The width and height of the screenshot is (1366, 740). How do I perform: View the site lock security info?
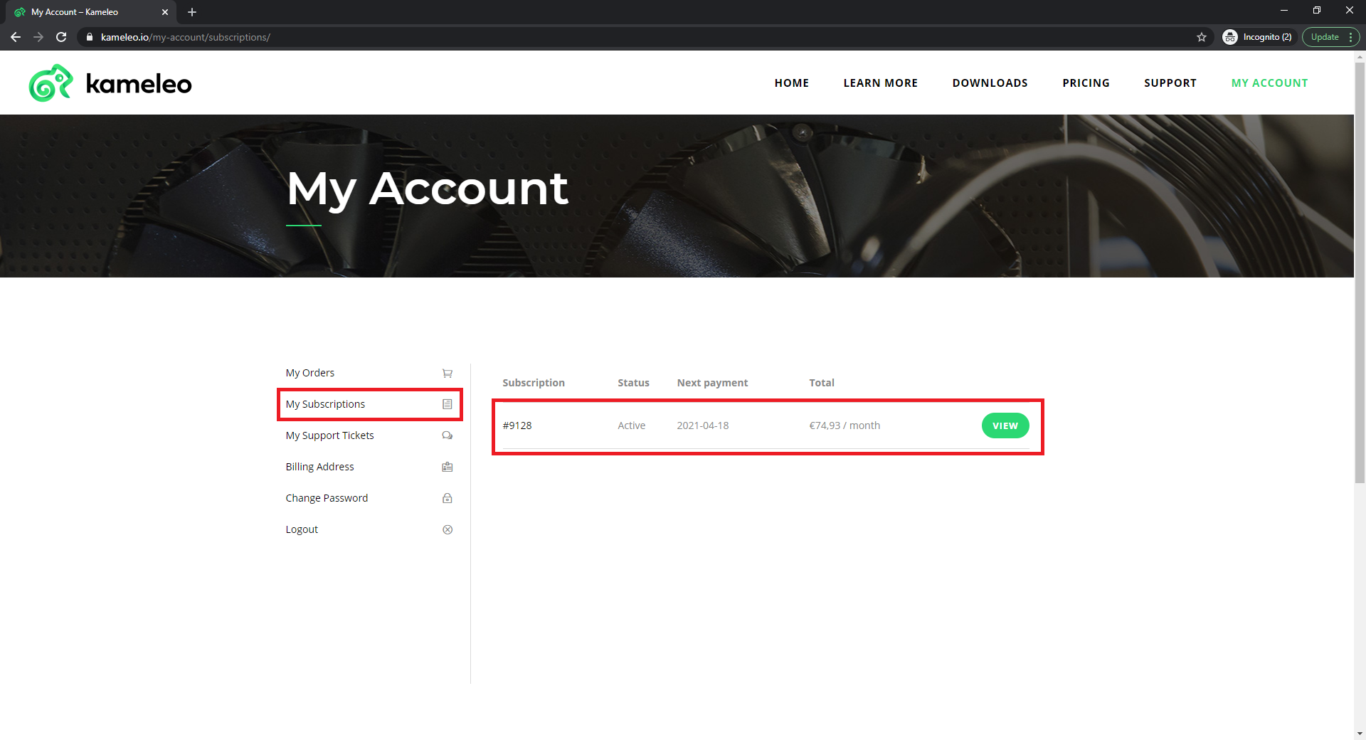coord(89,37)
